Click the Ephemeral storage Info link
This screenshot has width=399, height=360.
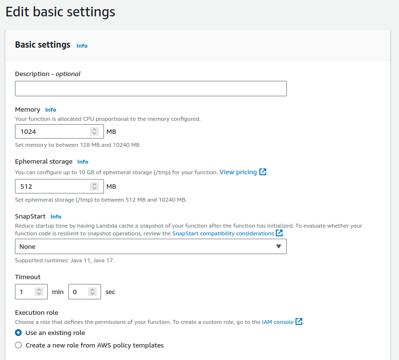[x=83, y=162]
